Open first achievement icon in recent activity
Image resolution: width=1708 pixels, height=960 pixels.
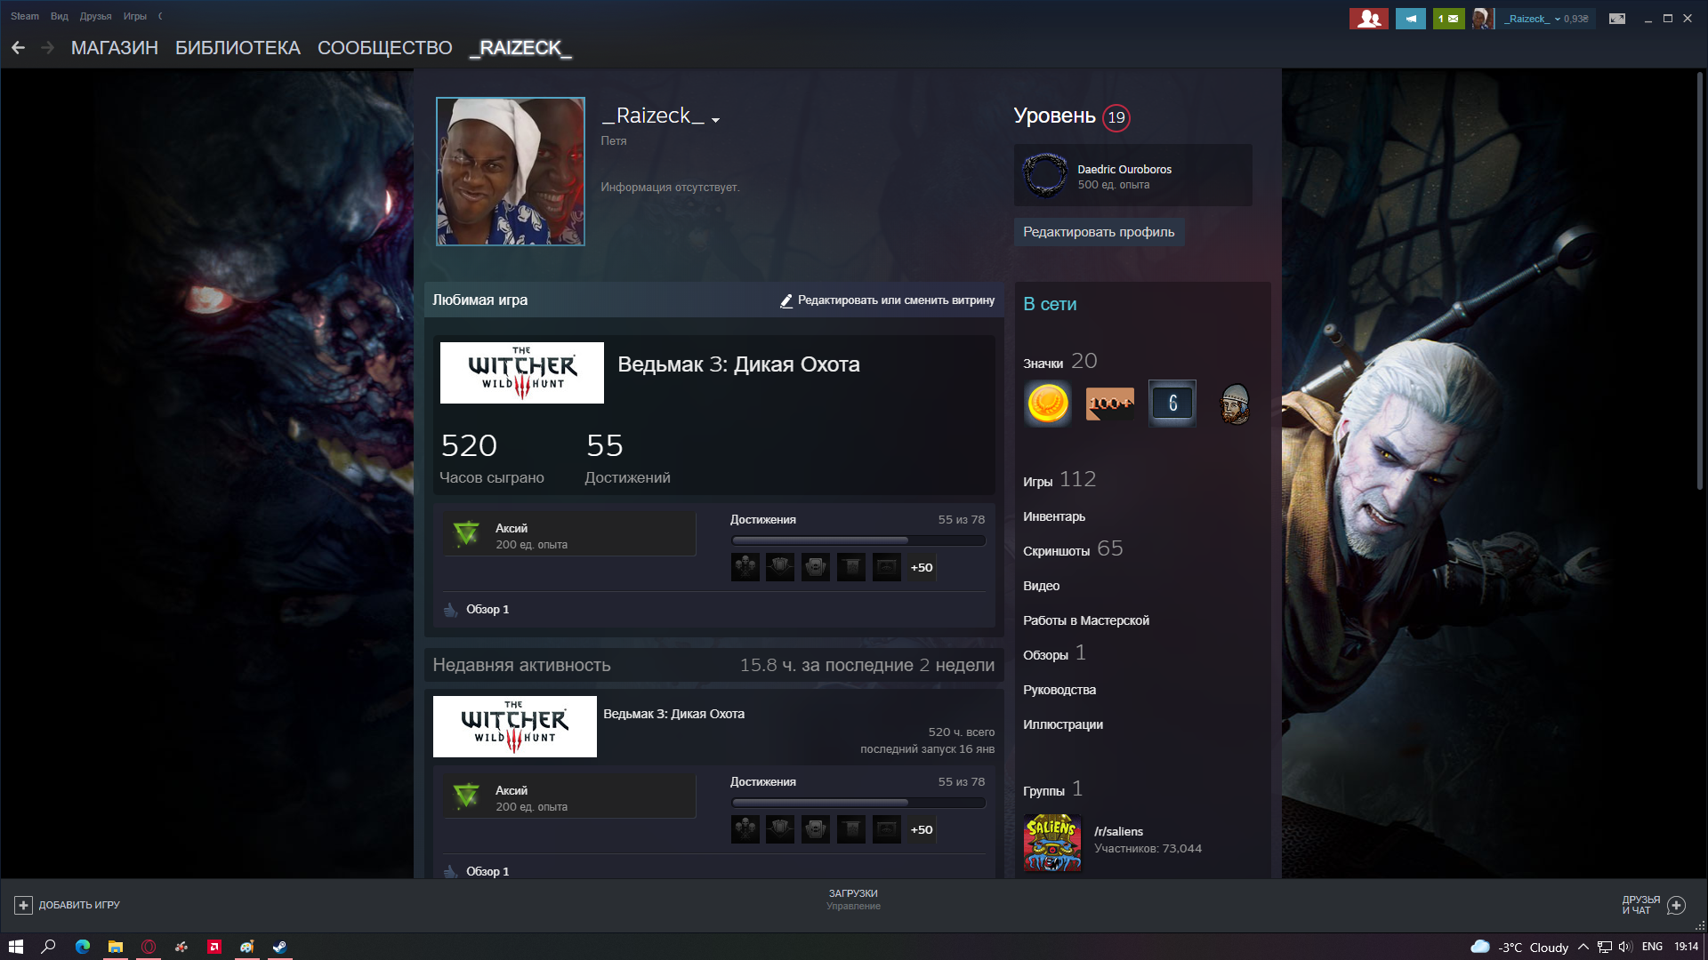745,829
